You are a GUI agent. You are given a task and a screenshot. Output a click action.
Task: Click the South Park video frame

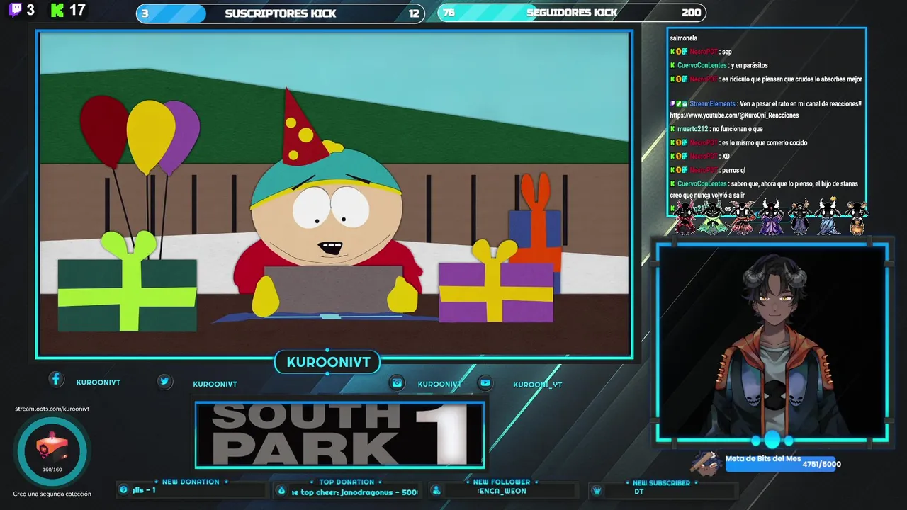point(334,193)
